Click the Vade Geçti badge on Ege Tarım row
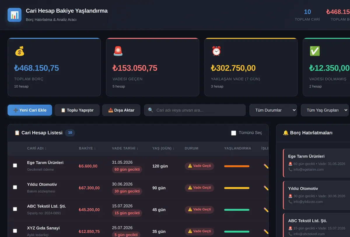This screenshot has height=237, width=350. [199, 166]
